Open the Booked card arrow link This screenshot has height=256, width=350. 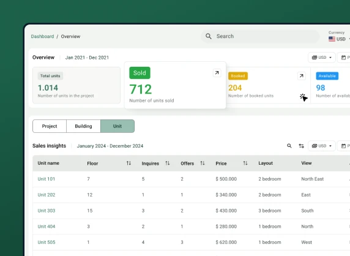click(301, 76)
